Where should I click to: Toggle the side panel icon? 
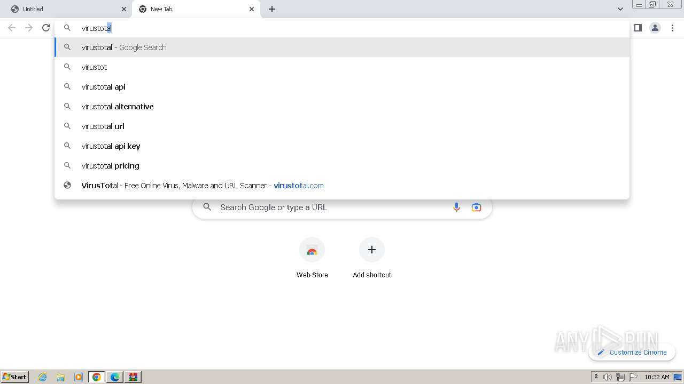638,28
